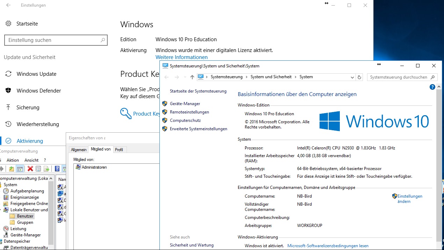Image resolution: width=444 pixels, height=250 pixels.
Task: Click the Systemsteuerung durchsuchen search box
Action: tap(402, 77)
